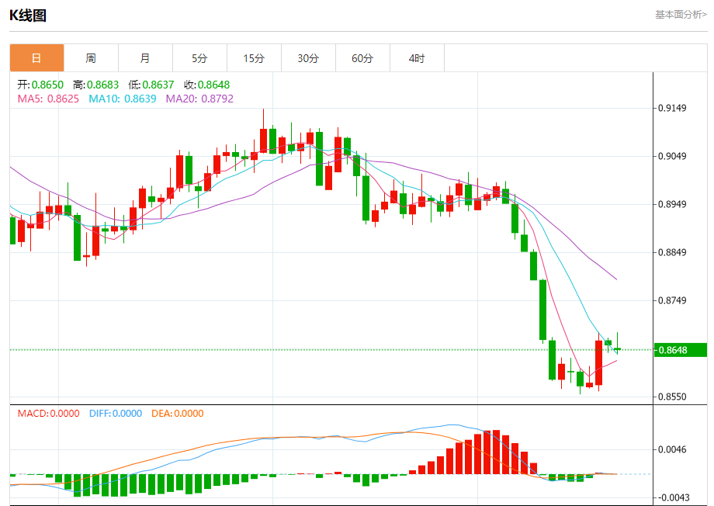Open the 60分 interval tab

tap(362, 58)
